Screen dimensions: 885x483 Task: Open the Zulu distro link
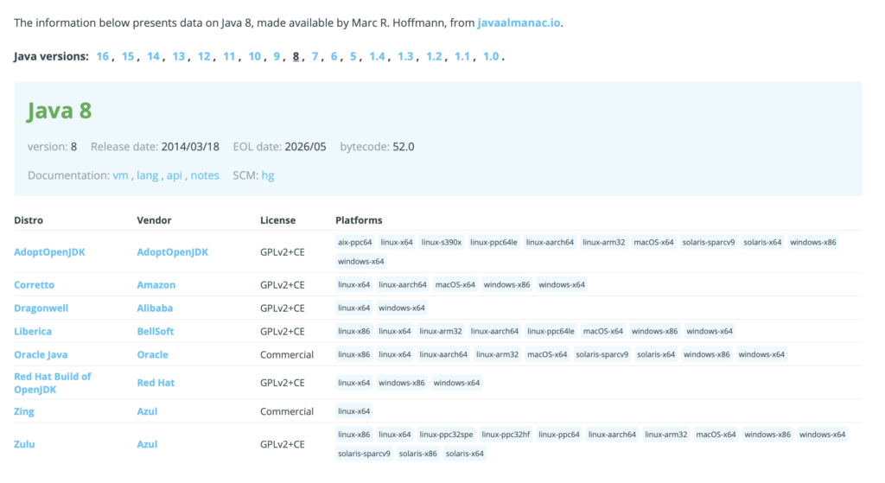coord(24,444)
